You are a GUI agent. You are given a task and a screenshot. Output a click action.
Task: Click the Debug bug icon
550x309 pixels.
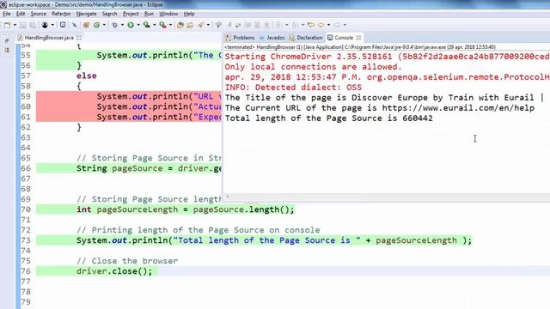114,25
